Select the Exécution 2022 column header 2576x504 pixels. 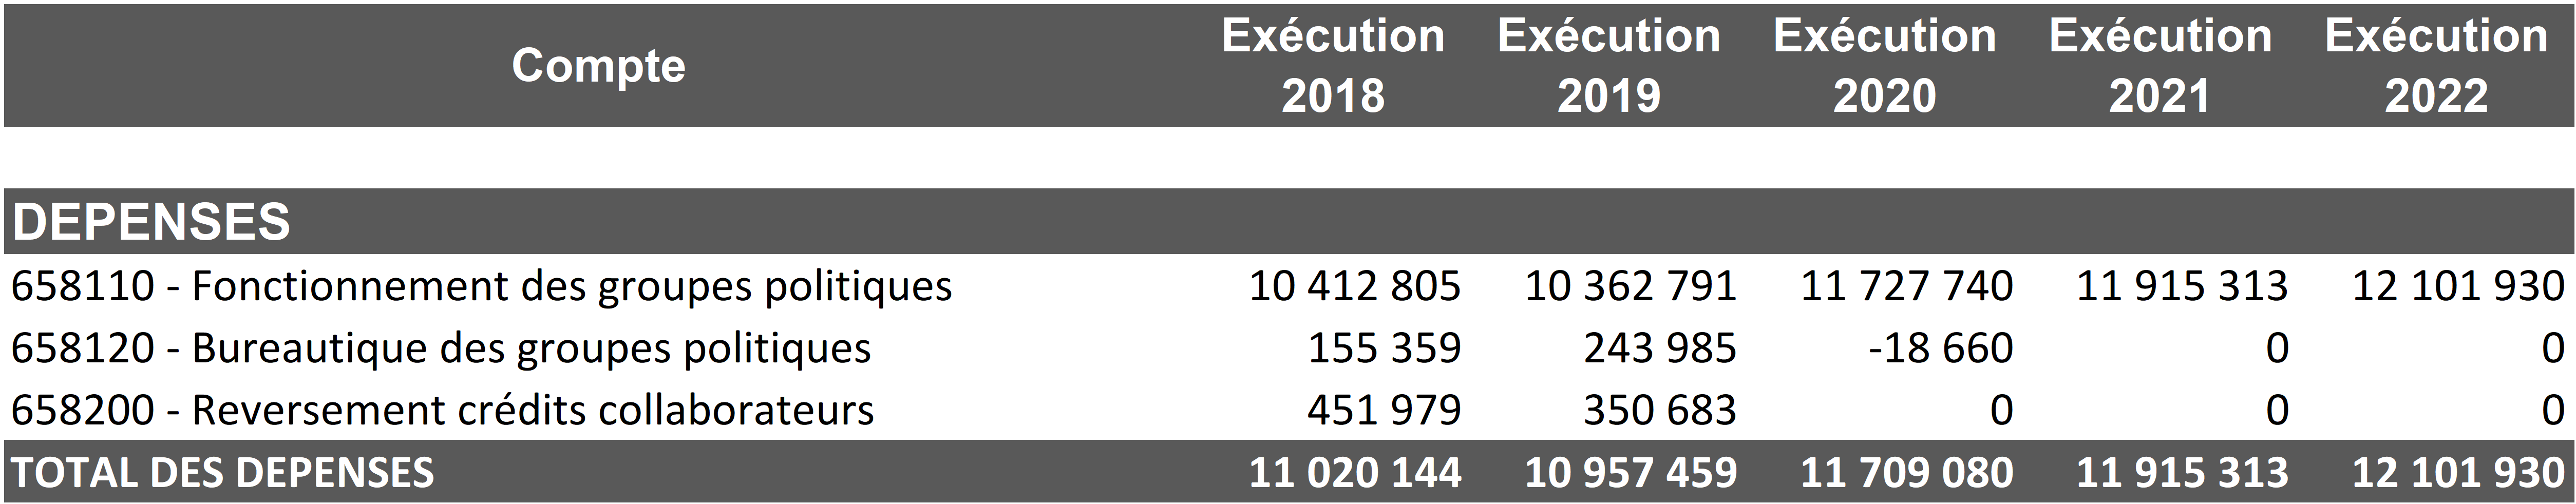tap(2436, 66)
